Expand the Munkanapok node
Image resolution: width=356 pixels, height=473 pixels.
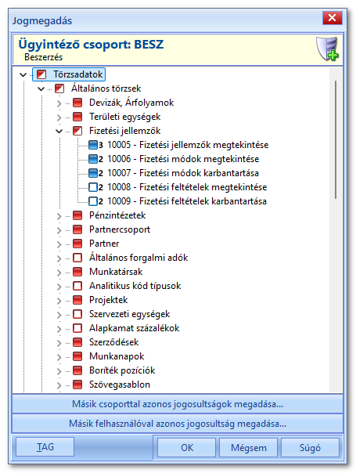coord(59,357)
